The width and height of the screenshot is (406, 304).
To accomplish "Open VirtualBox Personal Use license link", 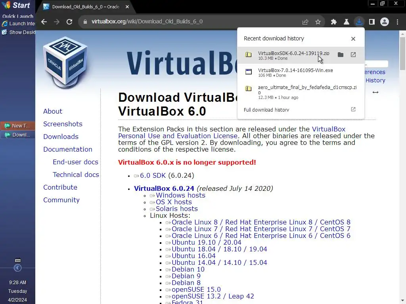I will 232,132.
